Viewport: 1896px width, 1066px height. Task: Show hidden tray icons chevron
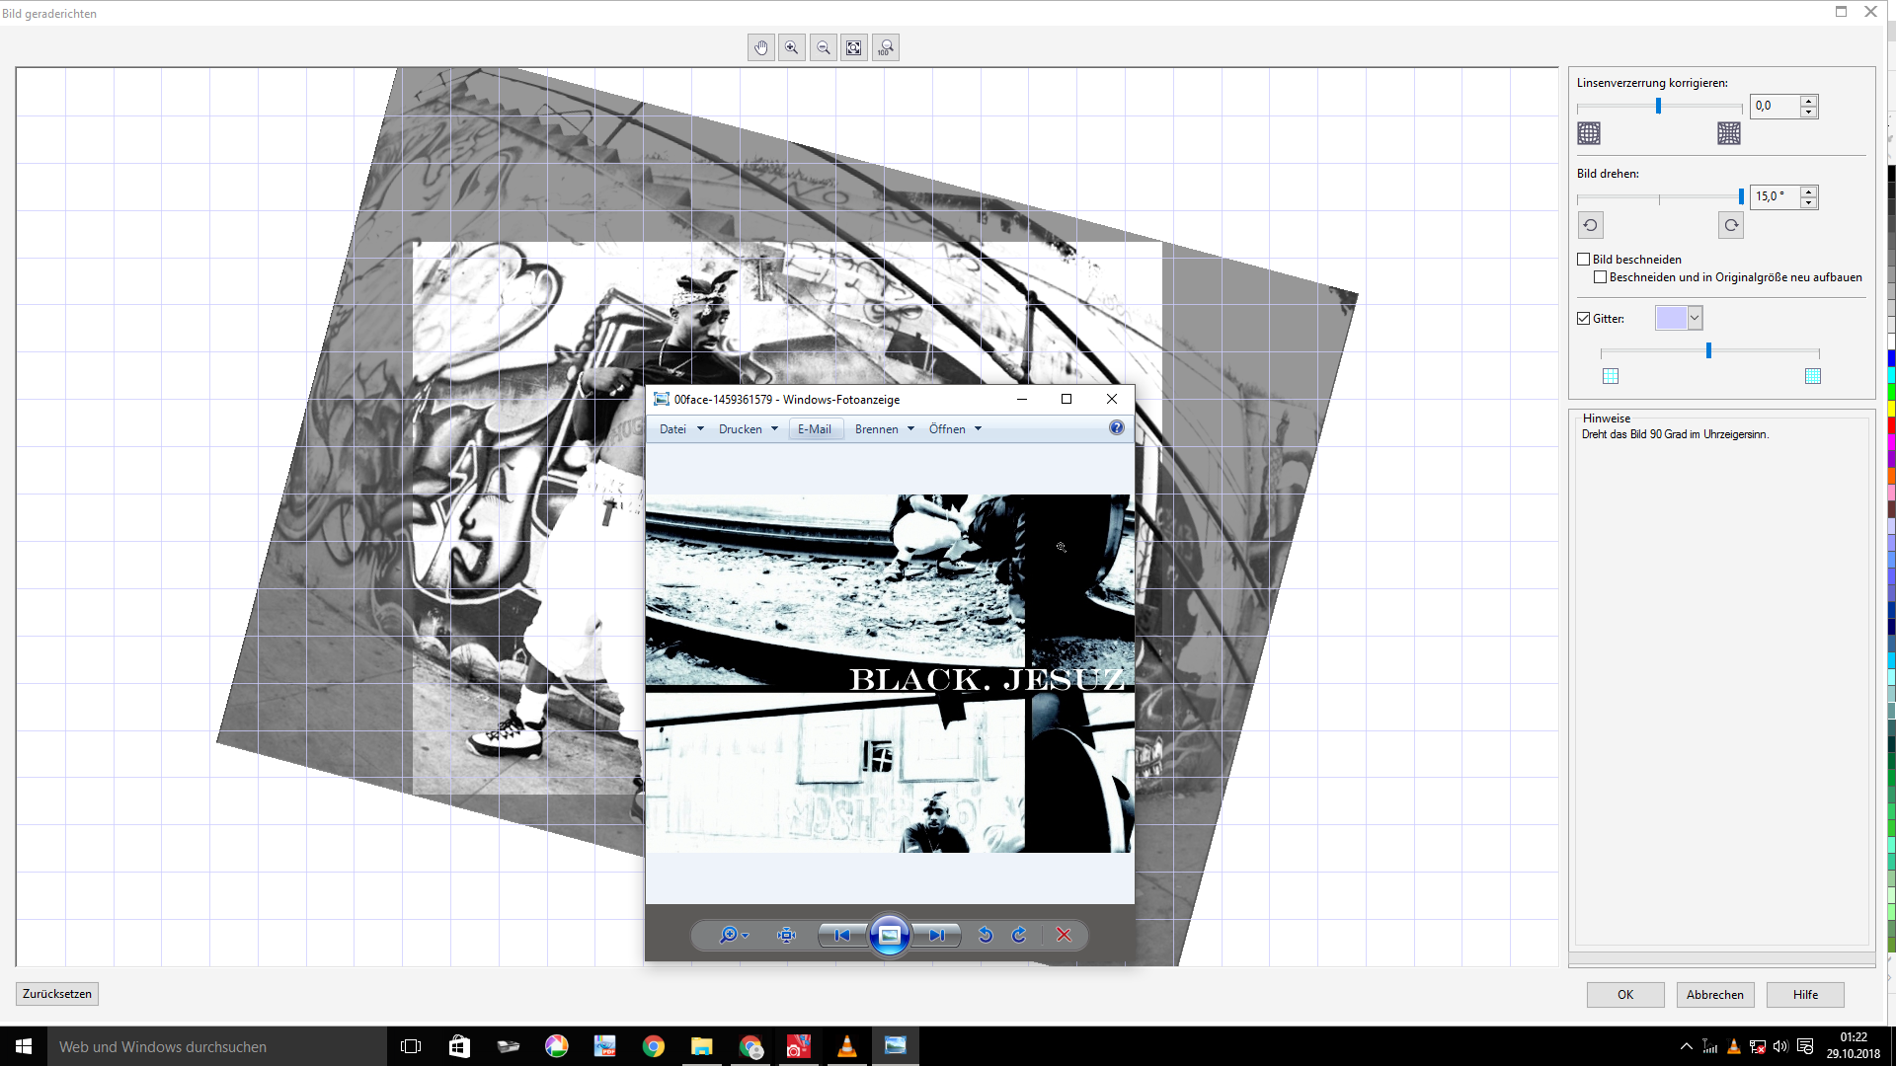(x=1686, y=1046)
